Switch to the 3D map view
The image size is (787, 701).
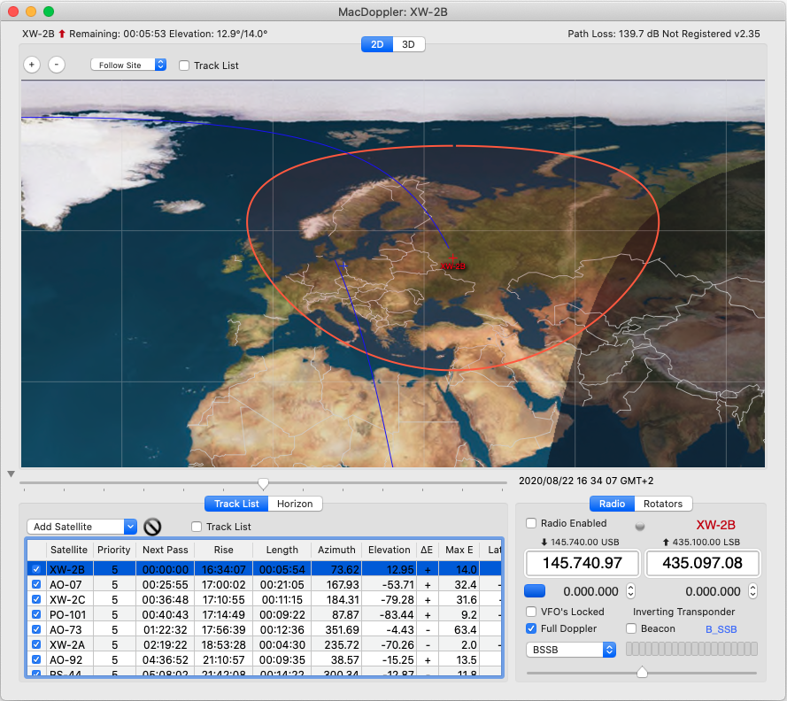409,44
